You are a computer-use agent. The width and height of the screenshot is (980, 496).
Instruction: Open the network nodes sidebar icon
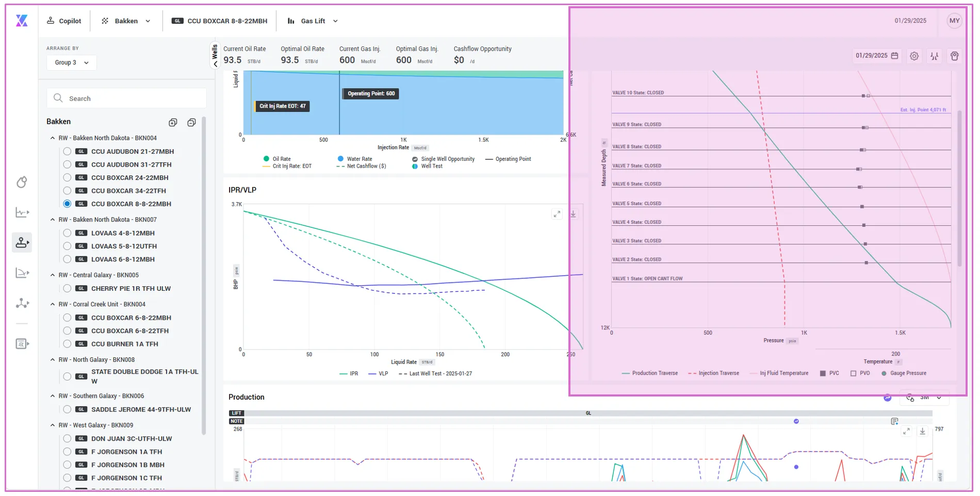[x=22, y=303]
